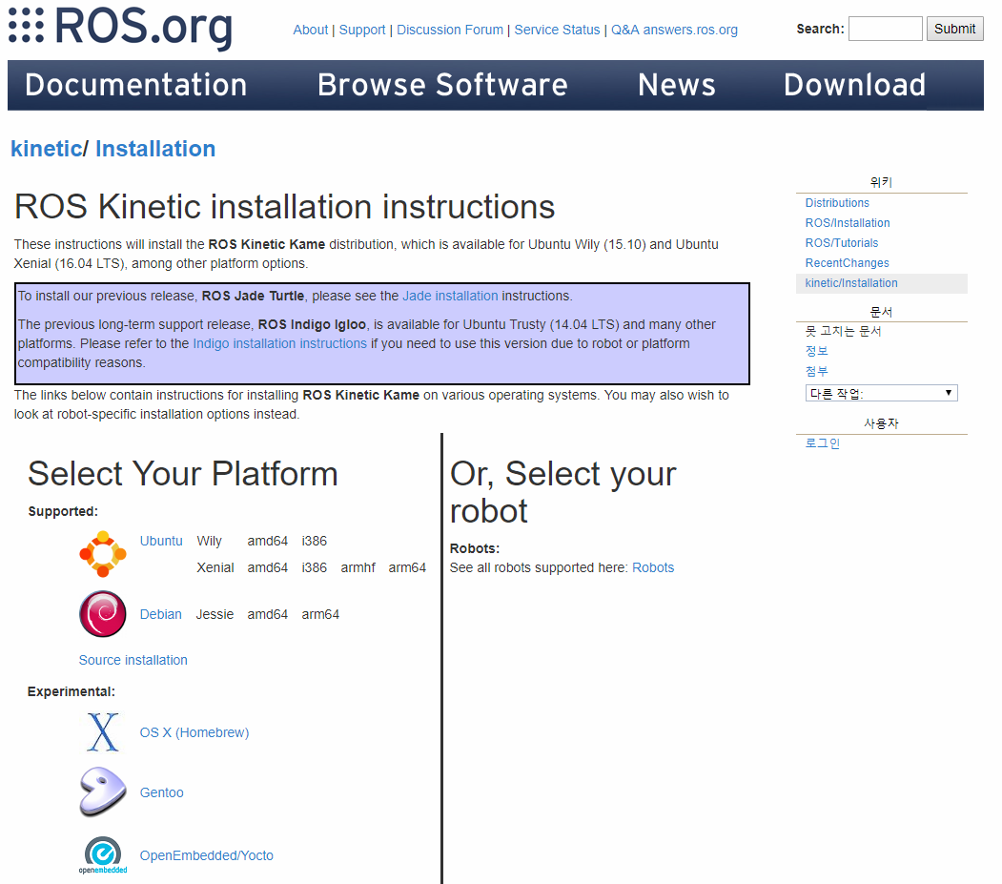
Task: Open the Support link
Action: 362,31
